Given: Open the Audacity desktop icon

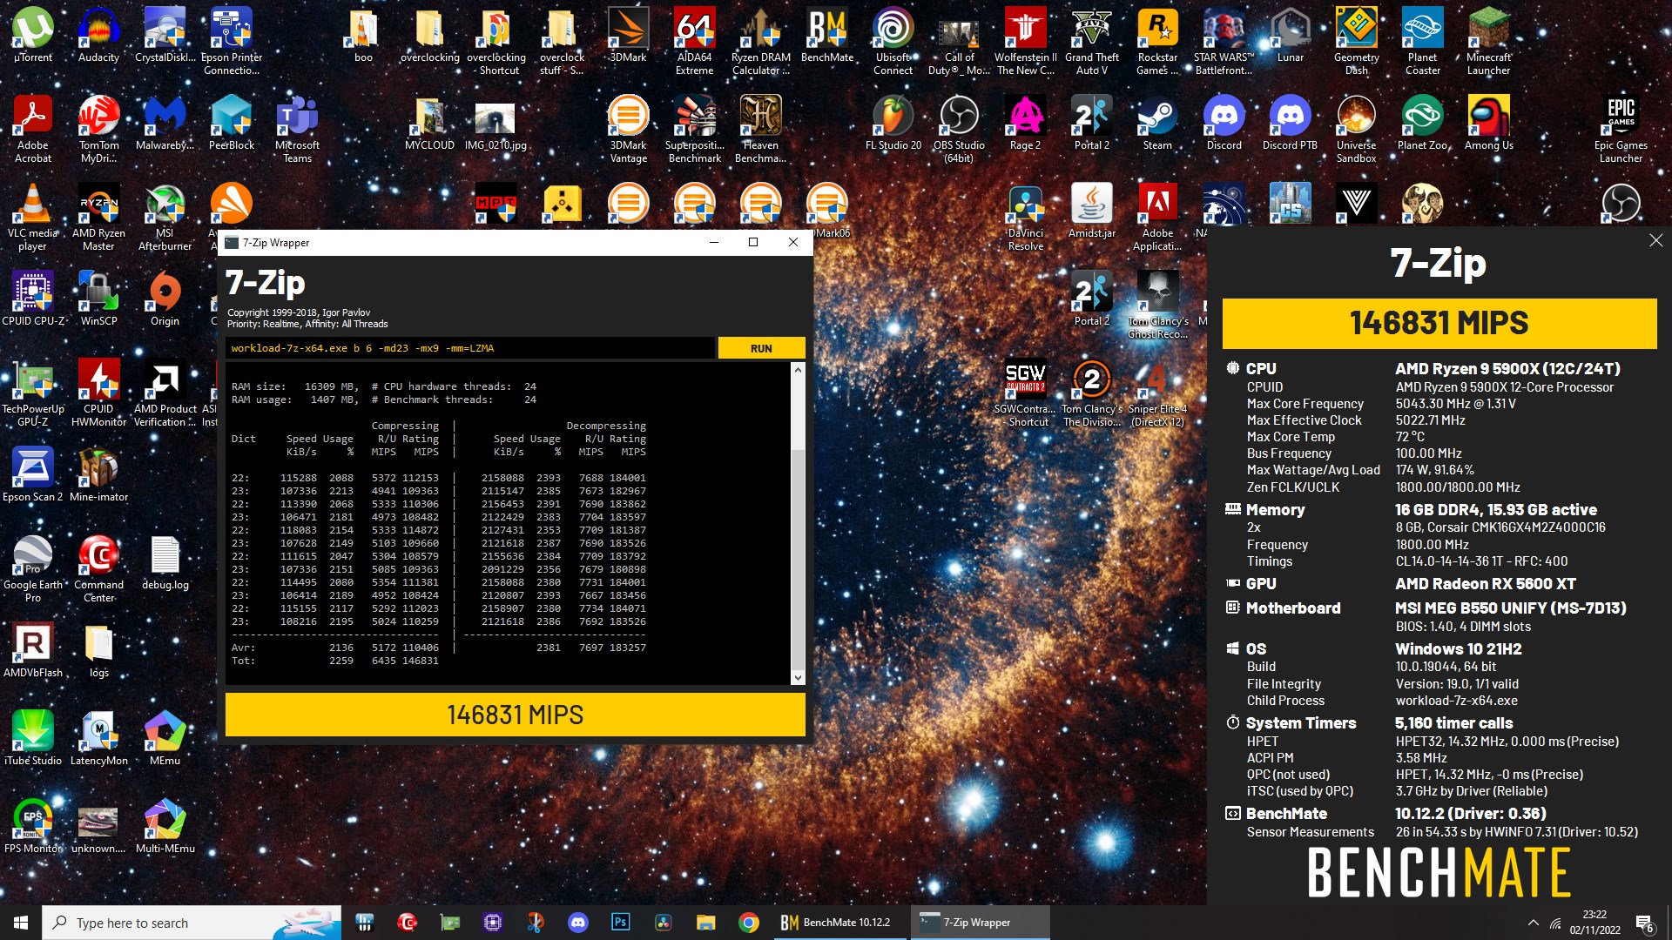Looking at the screenshot, I should tap(98, 35).
